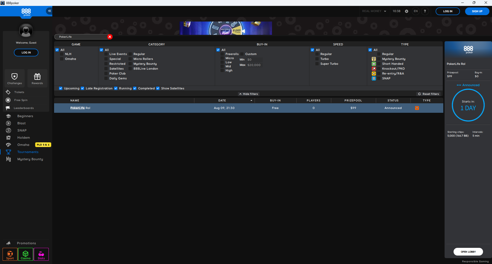Click orange T type icon in PokerLife row

pyautogui.click(x=417, y=108)
